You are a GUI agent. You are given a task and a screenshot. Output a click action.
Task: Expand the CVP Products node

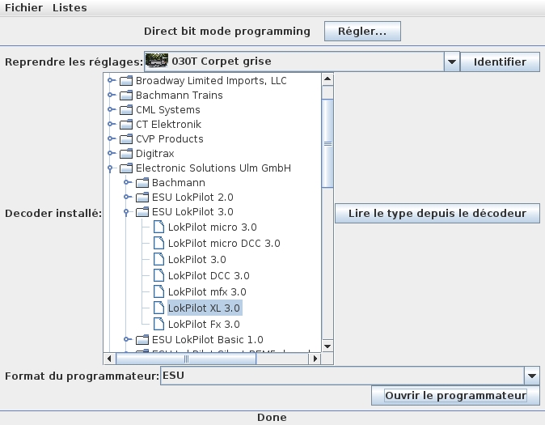coord(111,138)
